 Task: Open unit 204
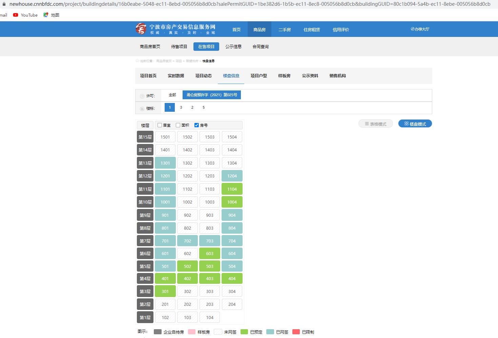(x=232, y=304)
